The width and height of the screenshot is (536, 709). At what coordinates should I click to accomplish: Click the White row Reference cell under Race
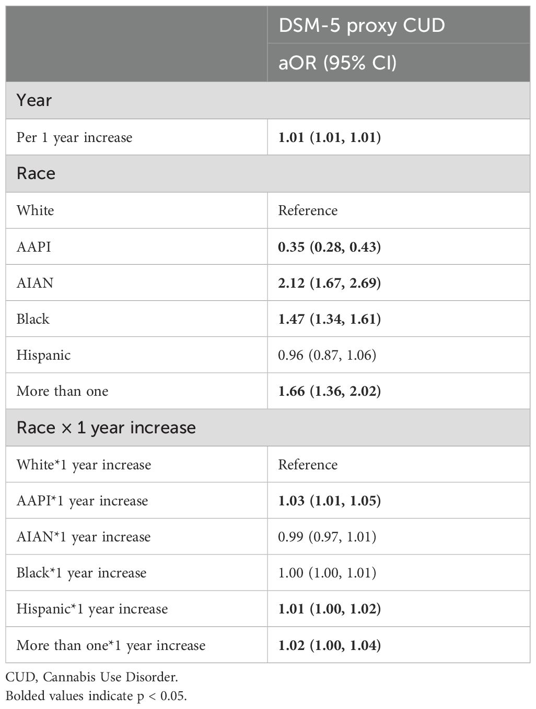click(x=308, y=210)
